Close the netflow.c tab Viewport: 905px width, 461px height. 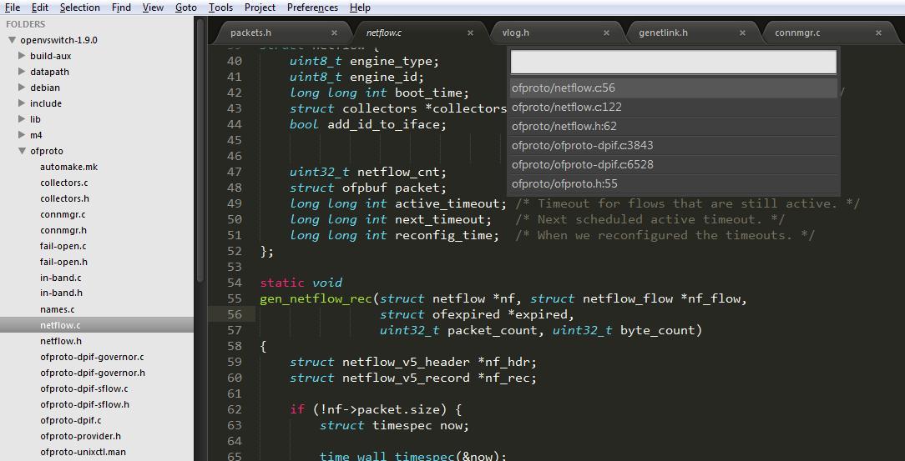[470, 33]
